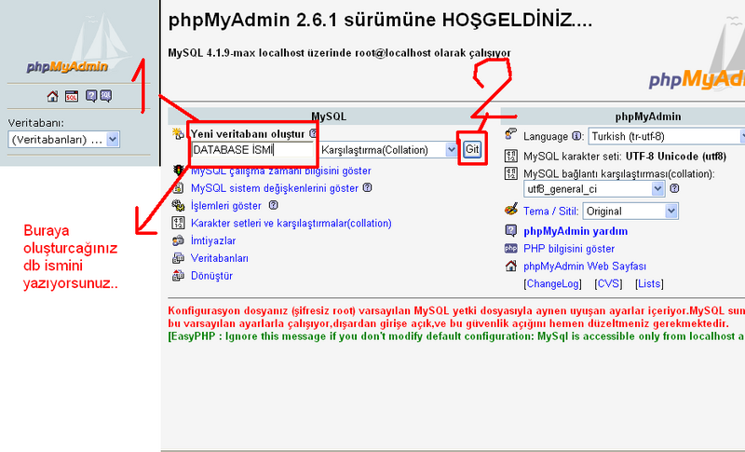This screenshot has width=745, height=452.
Task: Open MySQL sistem değişkenlerini göster link
Action: click(275, 188)
